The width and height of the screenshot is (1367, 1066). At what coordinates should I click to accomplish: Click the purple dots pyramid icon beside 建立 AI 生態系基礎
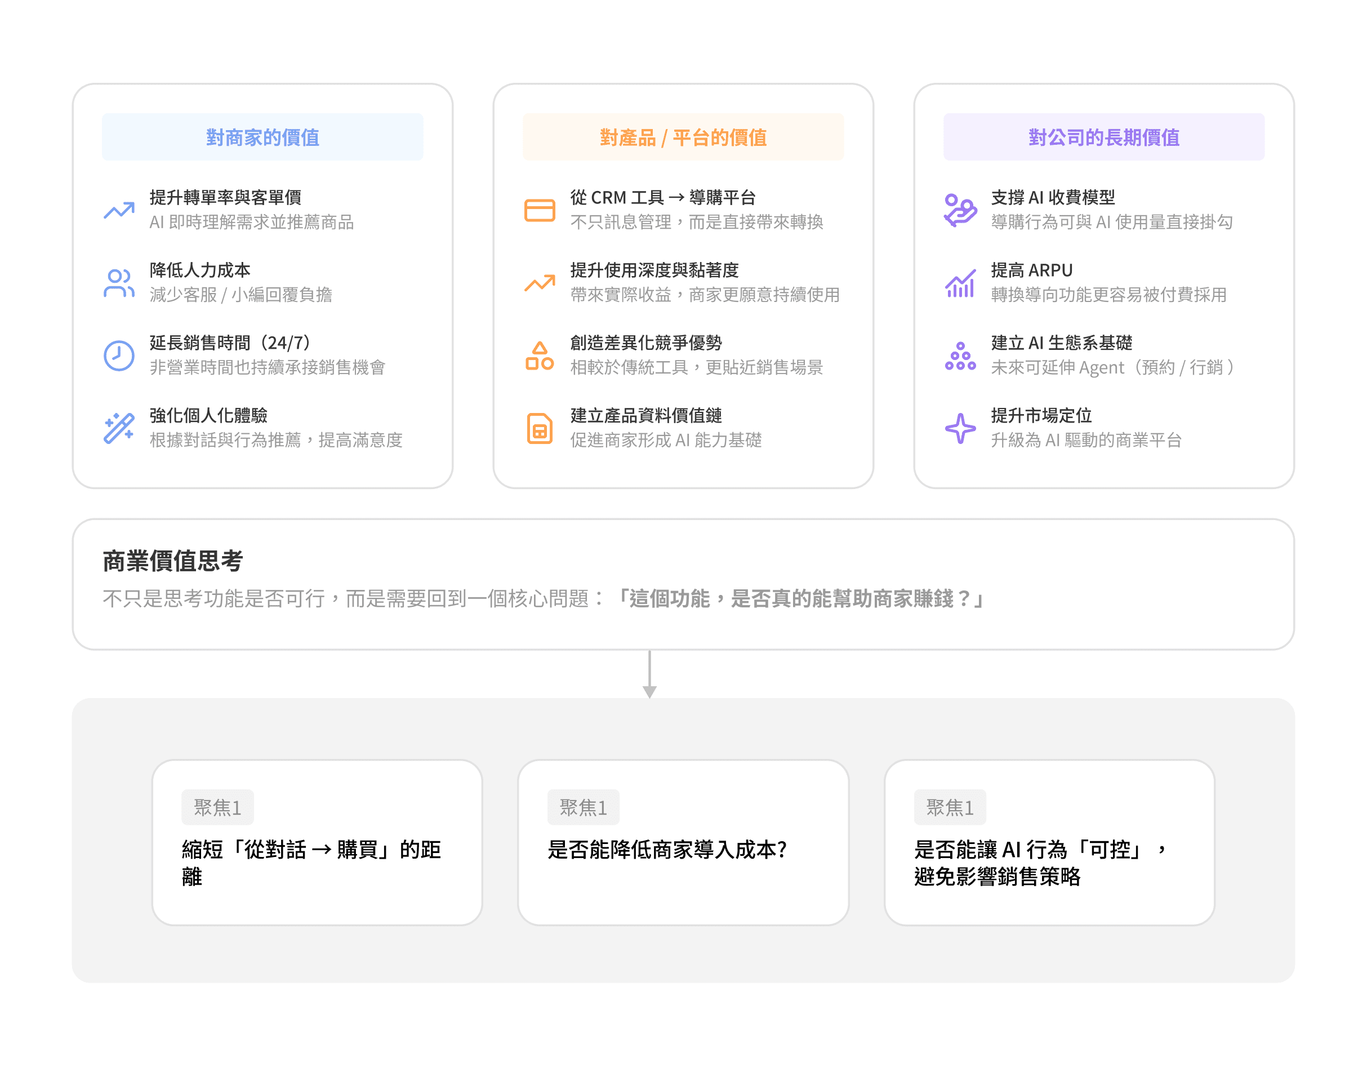[960, 356]
